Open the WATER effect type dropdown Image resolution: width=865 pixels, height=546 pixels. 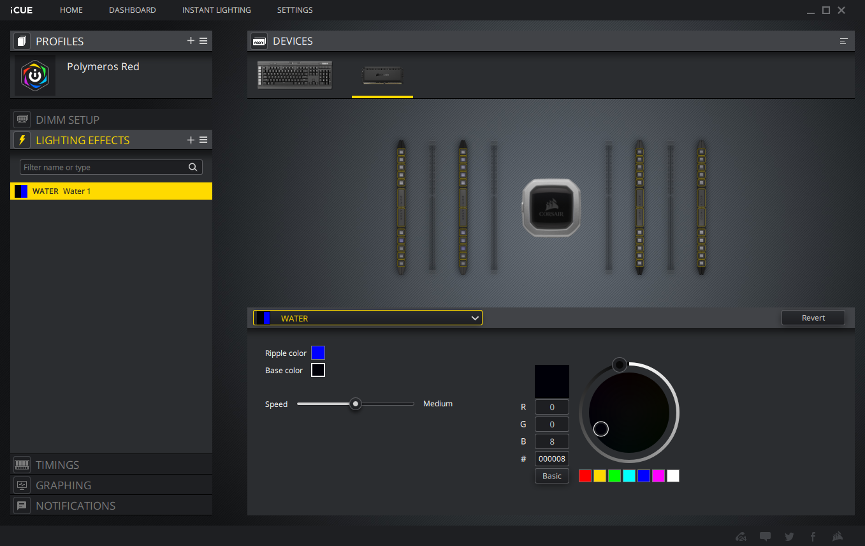pos(368,318)
